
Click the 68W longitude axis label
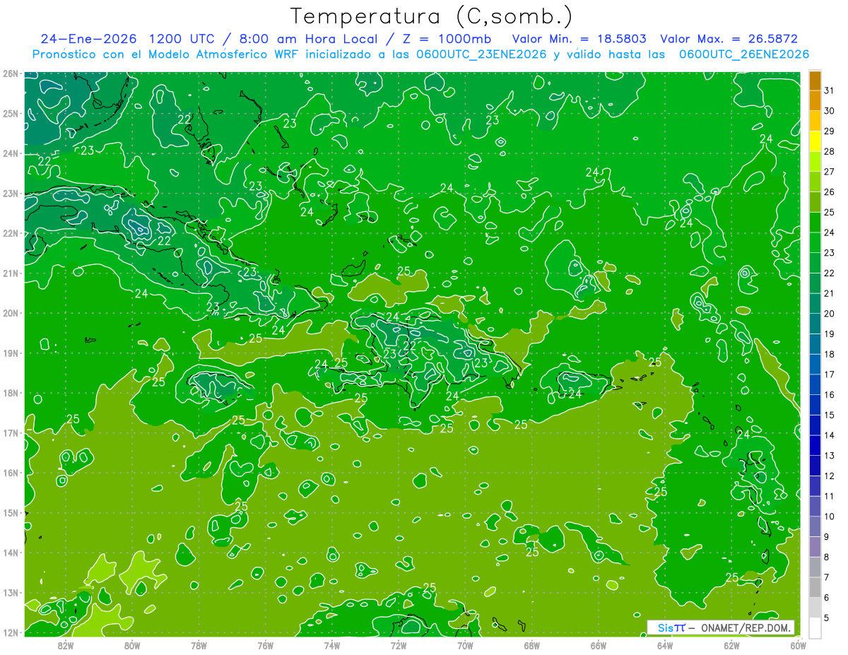[x=531, y=645]
